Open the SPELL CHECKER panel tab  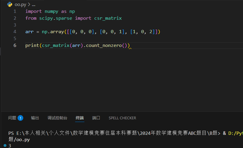[x=122, y=118]
